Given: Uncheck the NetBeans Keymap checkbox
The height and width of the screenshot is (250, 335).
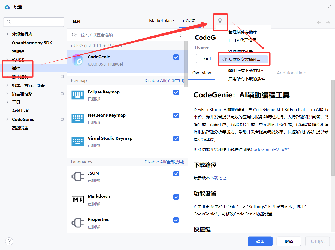Looking at the screenshot, I should pyautogui.click(x=176, y=115).
